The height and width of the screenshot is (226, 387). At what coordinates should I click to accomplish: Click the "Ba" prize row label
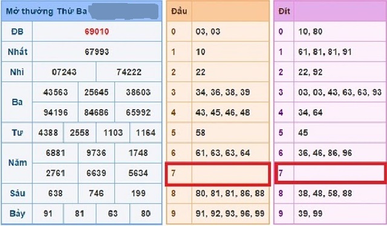17,102
